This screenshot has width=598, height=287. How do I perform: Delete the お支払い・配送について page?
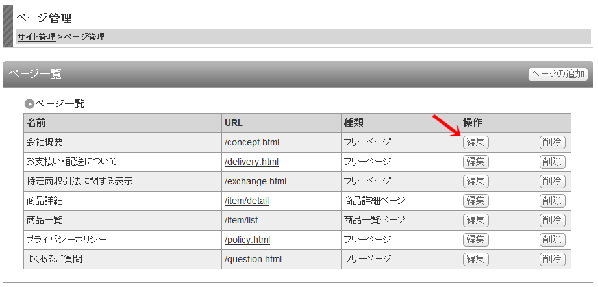click(553, 162)
